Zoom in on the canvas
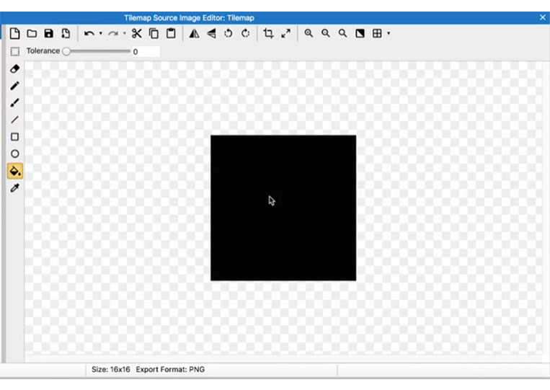This screenshot has height=390, width=550. [x=309, y=33]
